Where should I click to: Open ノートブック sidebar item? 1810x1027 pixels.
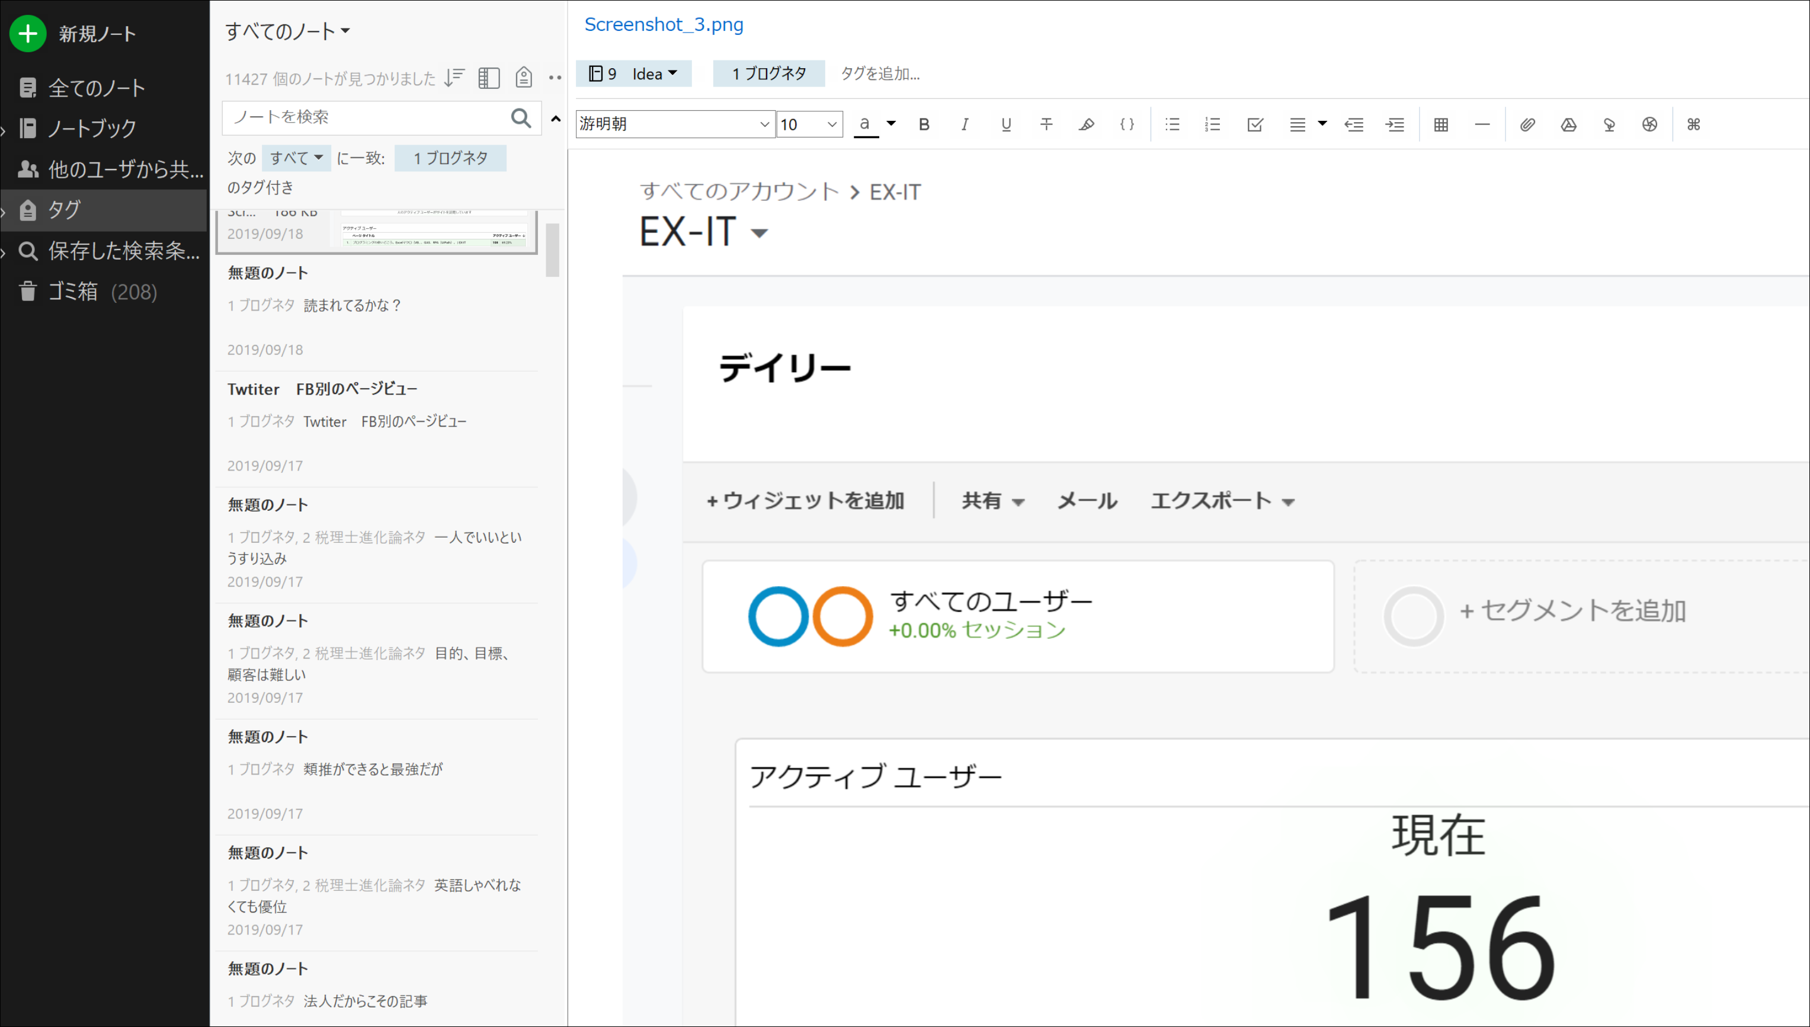tap(92, 129)
